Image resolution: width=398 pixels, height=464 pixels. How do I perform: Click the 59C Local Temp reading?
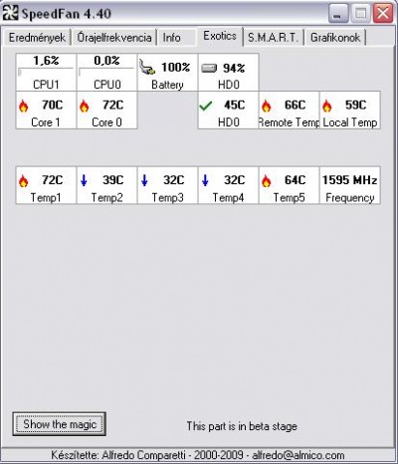(355, 105)
